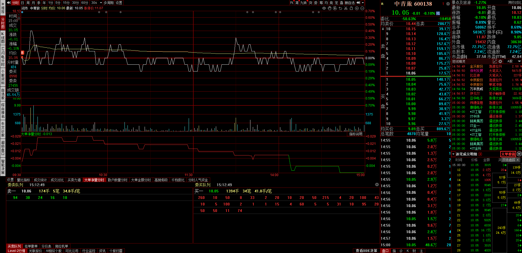The height and width of the screenshot is (253, 522).
Task: Click the red 详 detail icon
Action: pos(480,154)
